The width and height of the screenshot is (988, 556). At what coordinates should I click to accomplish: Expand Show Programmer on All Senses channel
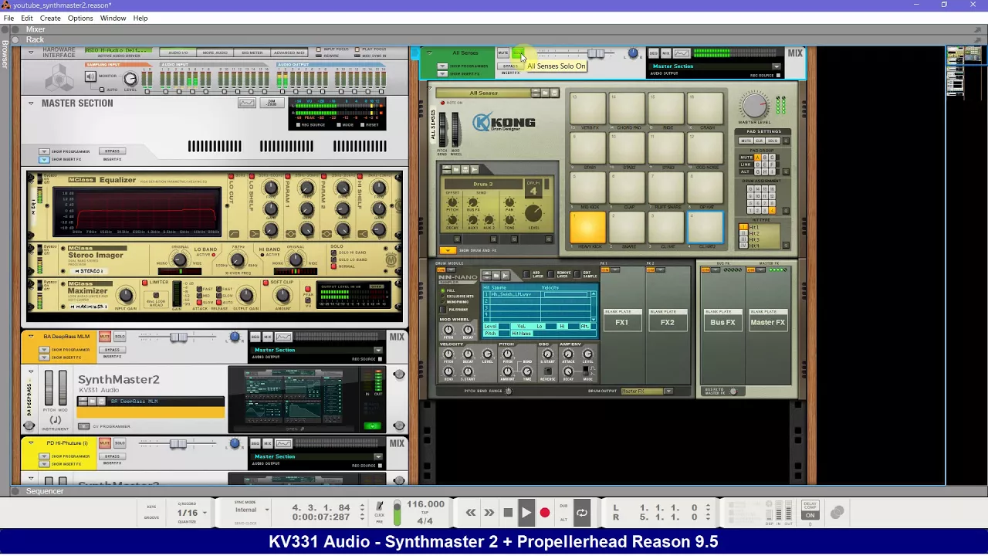pyautogui.click(x=442, y=66)
